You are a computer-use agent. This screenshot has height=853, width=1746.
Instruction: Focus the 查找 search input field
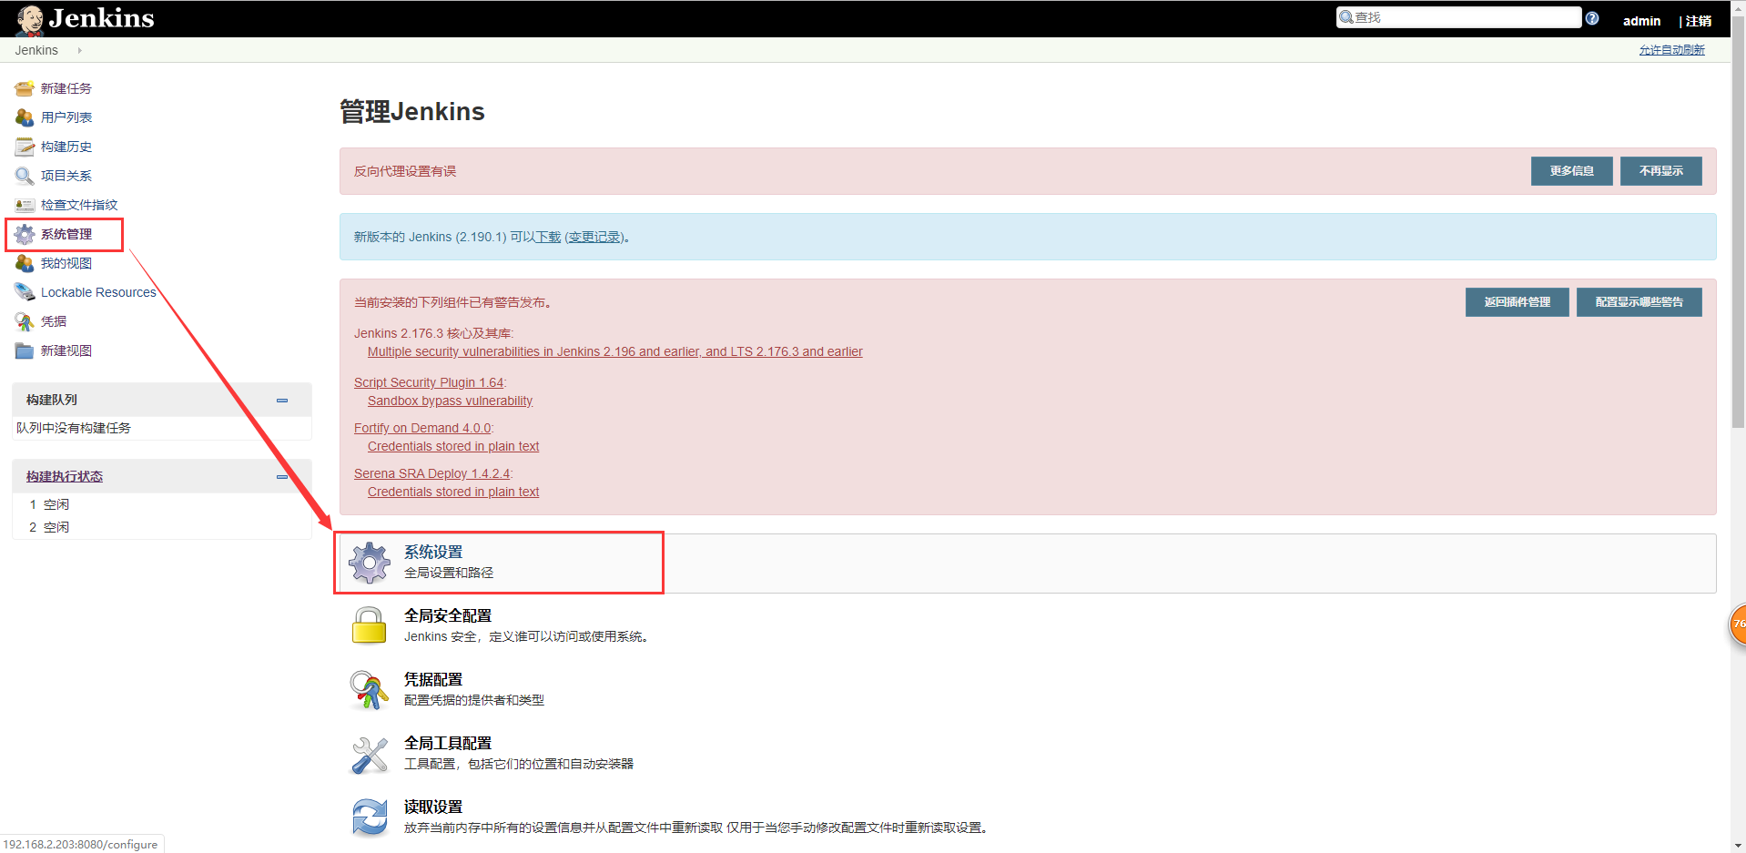pos(1458,17)
